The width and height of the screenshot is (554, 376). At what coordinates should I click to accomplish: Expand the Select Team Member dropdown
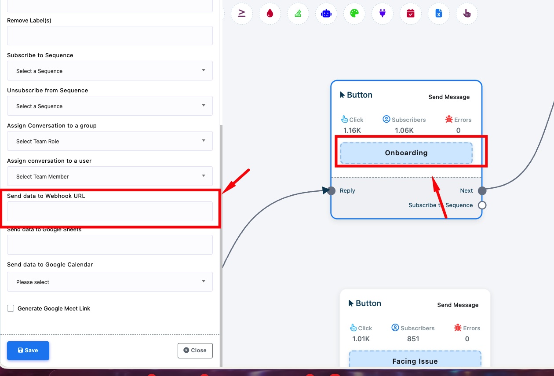tap(110, 176)
